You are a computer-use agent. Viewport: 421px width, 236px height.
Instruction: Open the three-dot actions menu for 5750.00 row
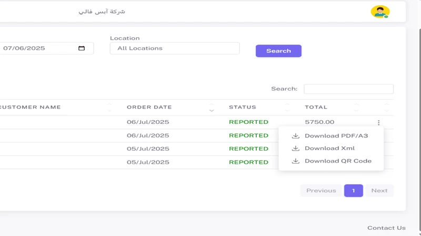click(378, 123)
